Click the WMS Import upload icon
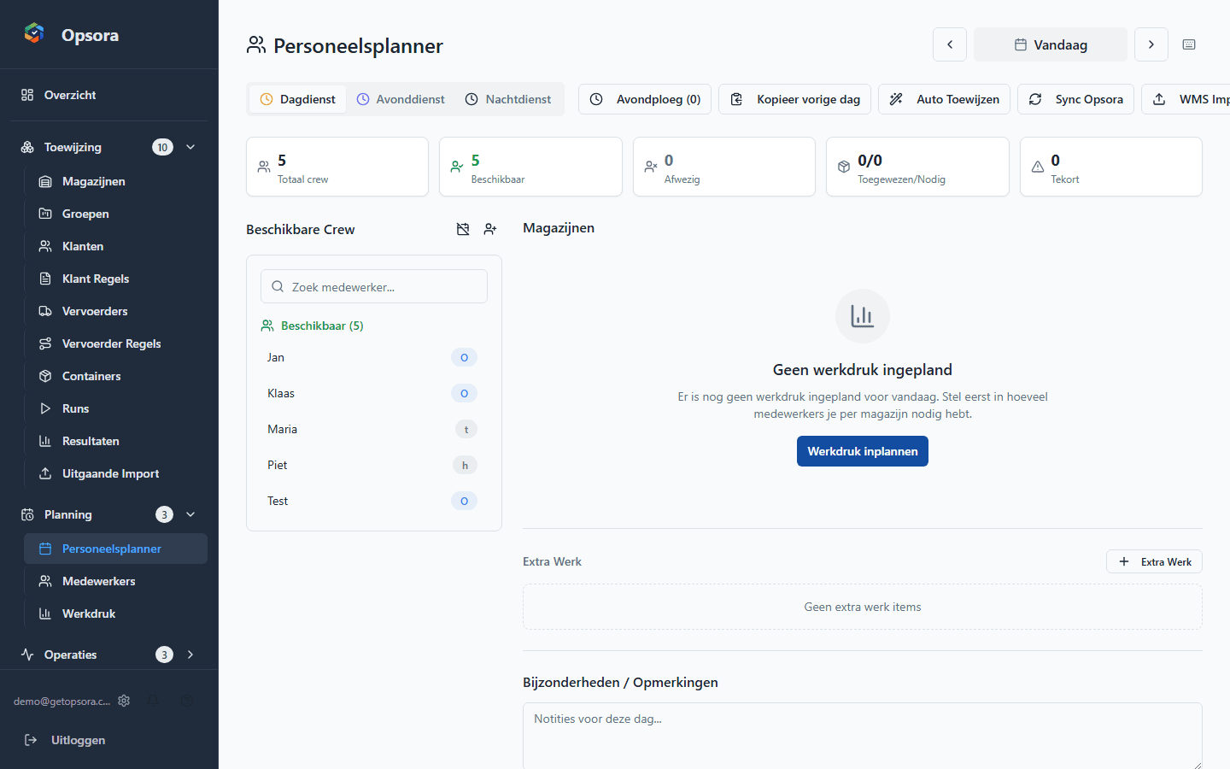 click(1158, 99)
